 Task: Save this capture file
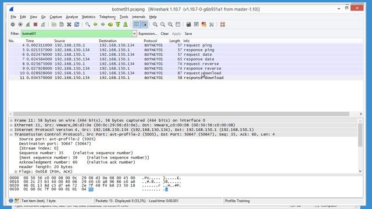point(62,24)
